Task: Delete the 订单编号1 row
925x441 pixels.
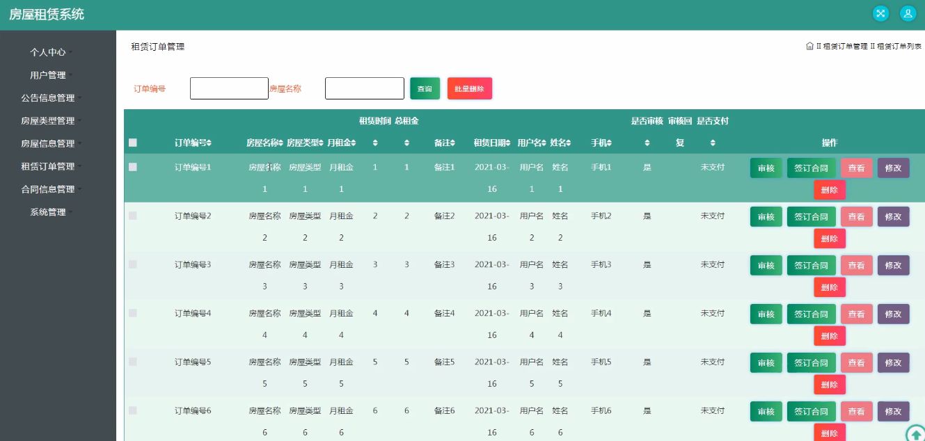Action: (x=830, y=190)
